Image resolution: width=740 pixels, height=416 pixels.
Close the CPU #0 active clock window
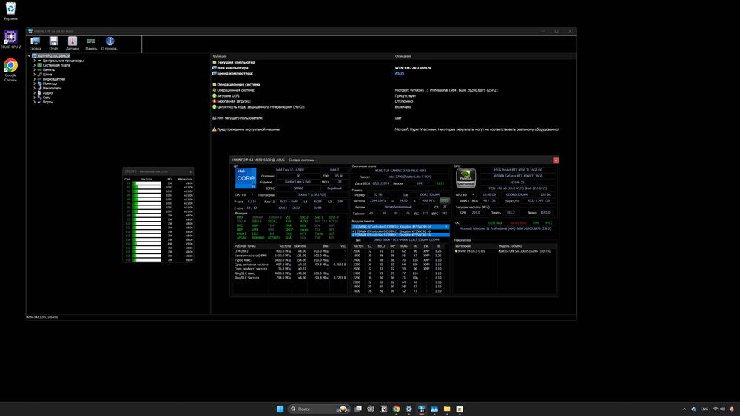pos(190,171)
